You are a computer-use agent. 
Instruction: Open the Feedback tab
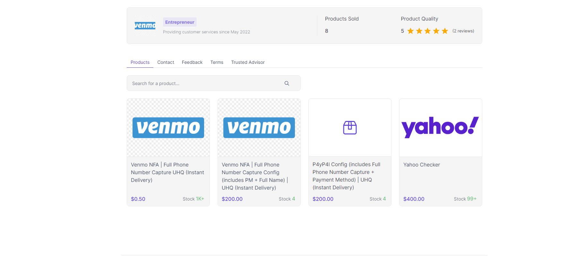point(192,62)
